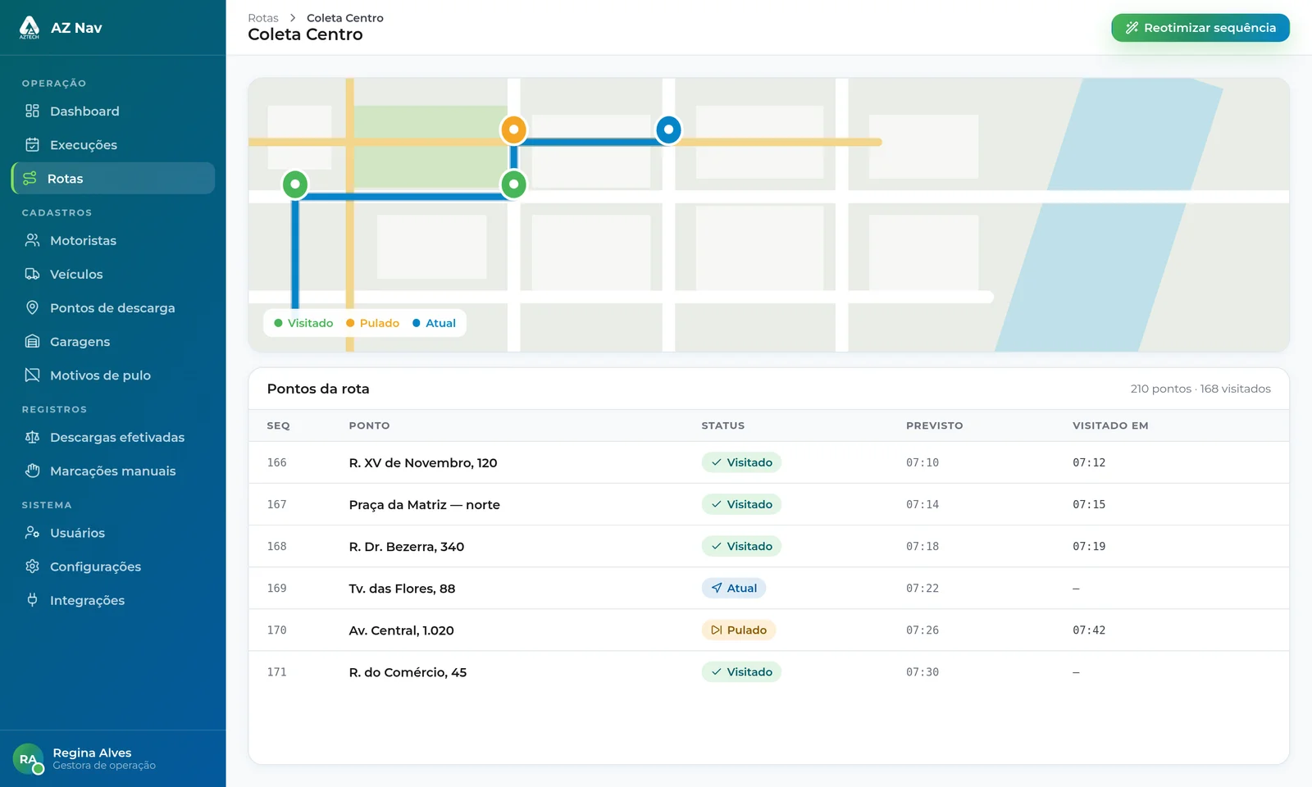The width and height of the screenshot is (1312, 787).
Task: Click the Rotas breadcrumb link
Action: pos(263,18)
